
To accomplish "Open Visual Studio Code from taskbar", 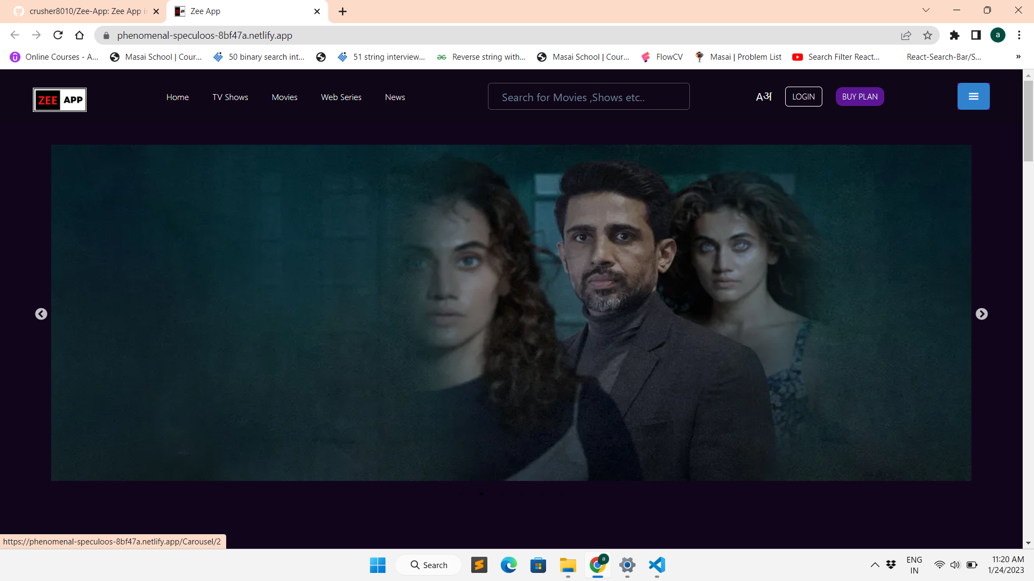I will [656, 565].
